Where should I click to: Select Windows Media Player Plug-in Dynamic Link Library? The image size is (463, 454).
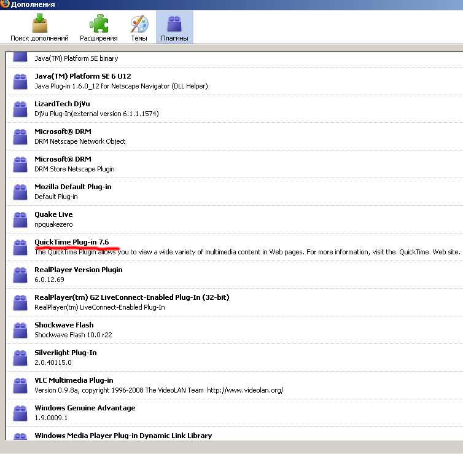pos(123,436)
